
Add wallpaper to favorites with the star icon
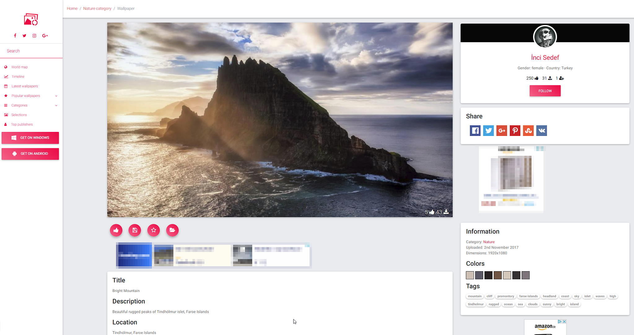coord(154,230)
